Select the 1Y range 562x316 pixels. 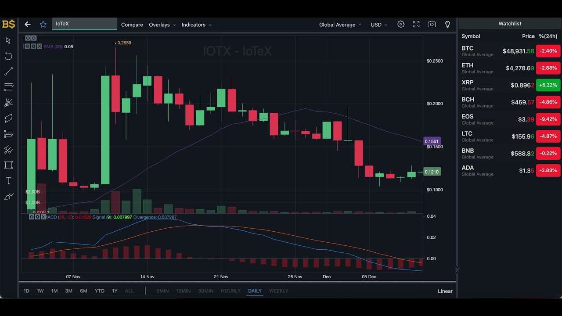point(115,291)
